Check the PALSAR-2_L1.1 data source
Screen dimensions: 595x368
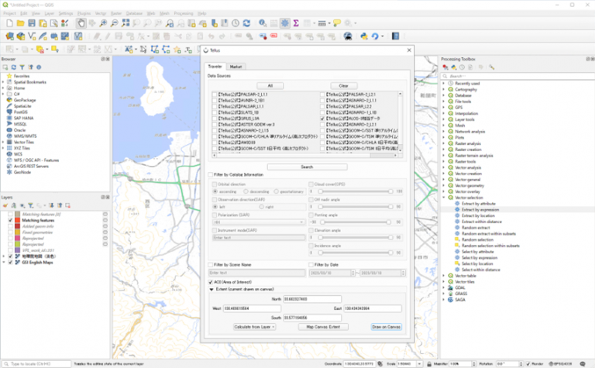coord(215,95)
